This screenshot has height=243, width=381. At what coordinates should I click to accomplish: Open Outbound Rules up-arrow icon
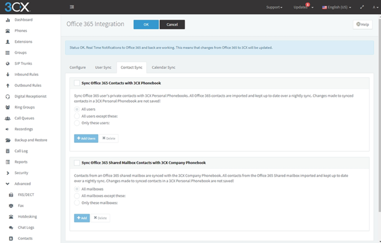(x=8, y=86)
